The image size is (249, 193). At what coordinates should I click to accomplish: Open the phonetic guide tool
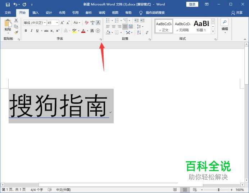pos(92,23)
